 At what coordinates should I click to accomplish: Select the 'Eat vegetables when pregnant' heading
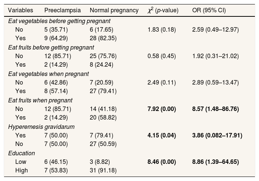click(x=48, y=73)
